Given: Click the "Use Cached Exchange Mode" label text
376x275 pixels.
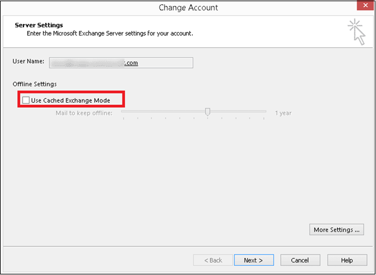Looking at the screenshot, I should coord(70,100).
